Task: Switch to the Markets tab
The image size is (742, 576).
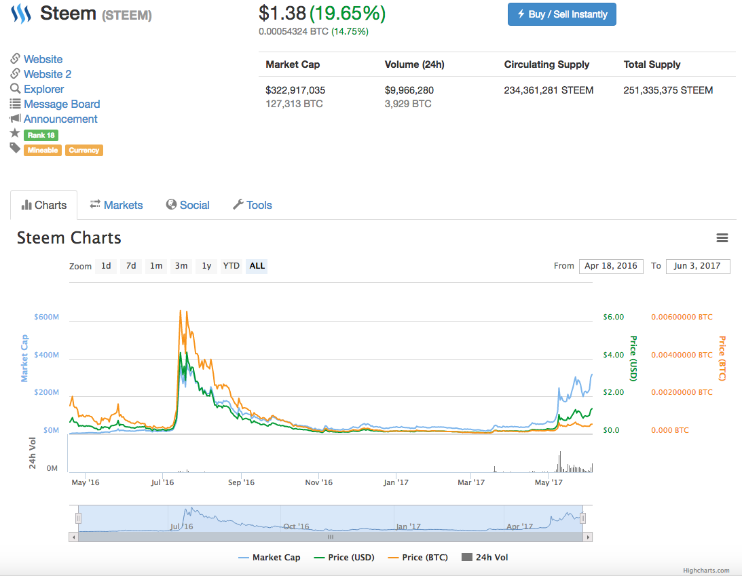Action: tap(116, 206)
